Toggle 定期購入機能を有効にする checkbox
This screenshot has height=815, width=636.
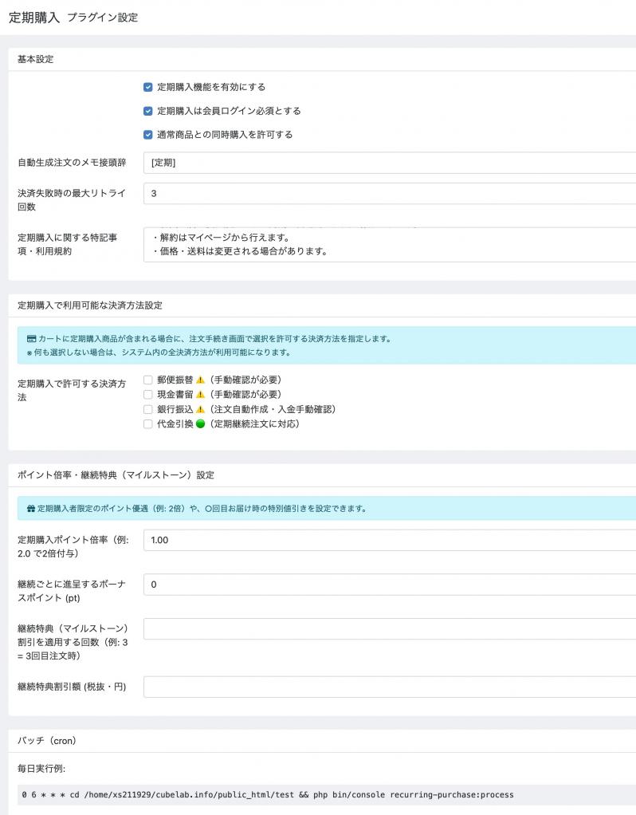click(x=148, y=88)
